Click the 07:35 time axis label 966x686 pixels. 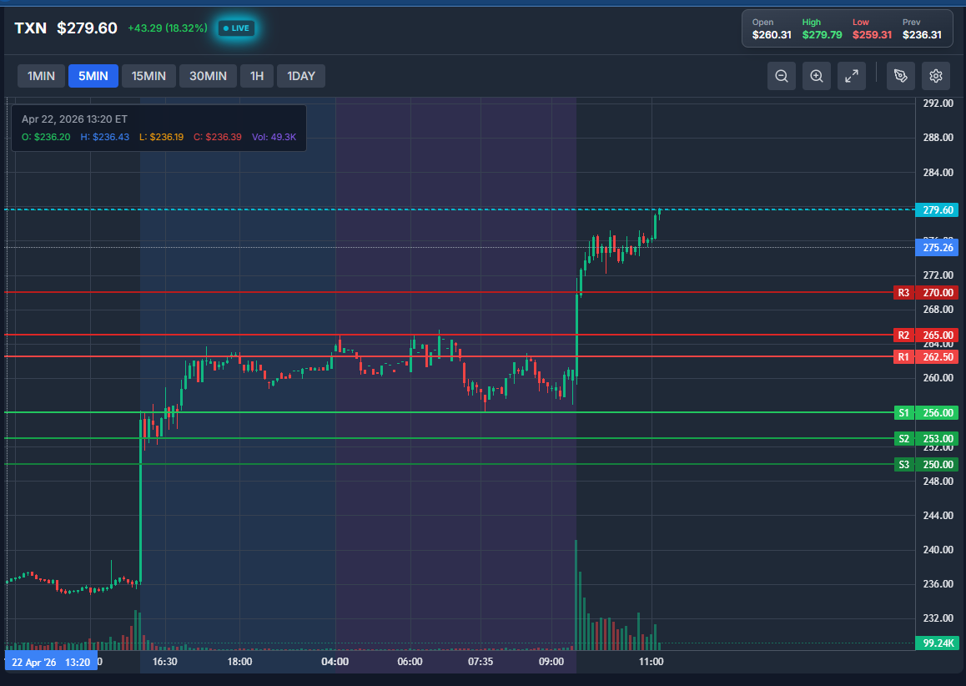[480, 662]
